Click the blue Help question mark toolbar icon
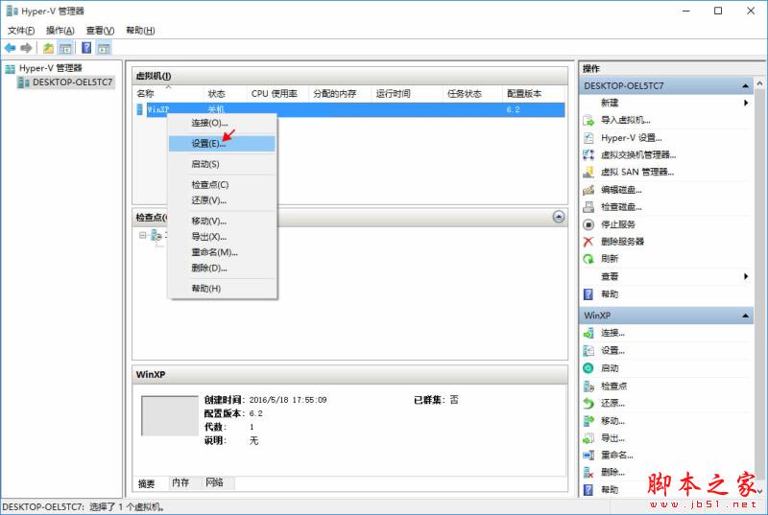This screenshot has height=515, width=768. click(86, 47)
